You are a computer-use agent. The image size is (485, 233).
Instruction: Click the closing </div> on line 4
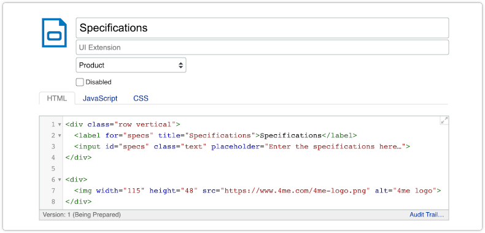coord(79,158)
